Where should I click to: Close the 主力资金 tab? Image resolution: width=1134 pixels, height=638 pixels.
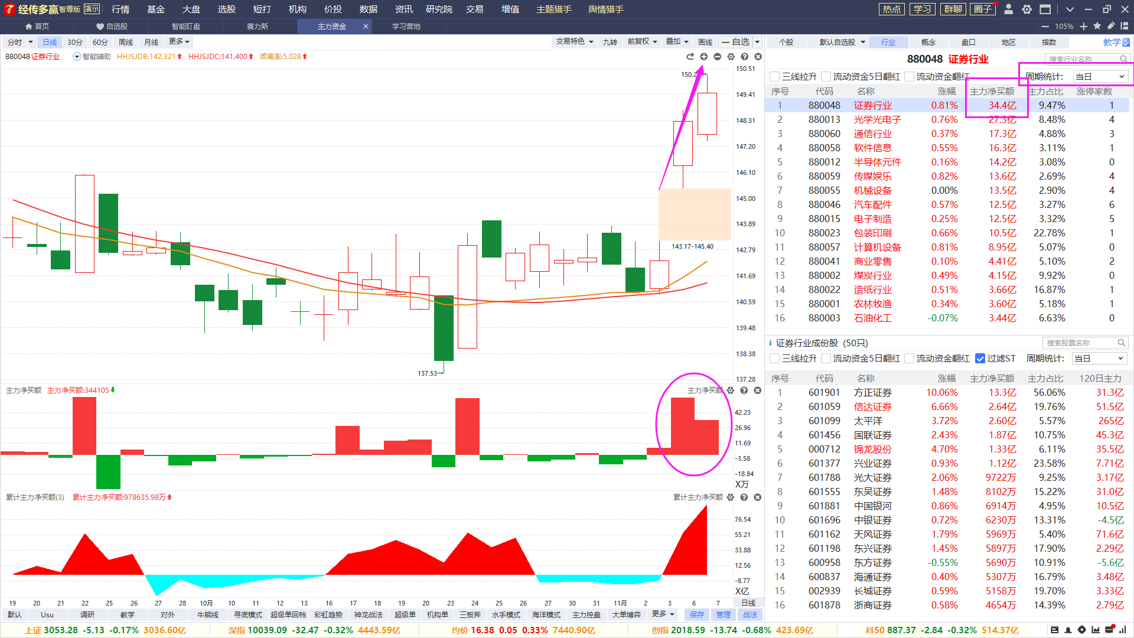(x=366, y=27)
